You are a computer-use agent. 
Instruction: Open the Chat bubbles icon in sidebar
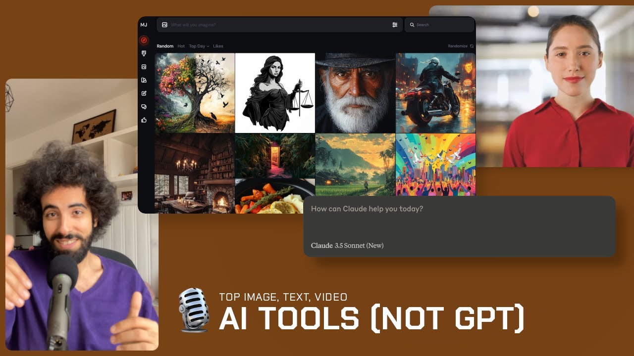coord(144,106)
